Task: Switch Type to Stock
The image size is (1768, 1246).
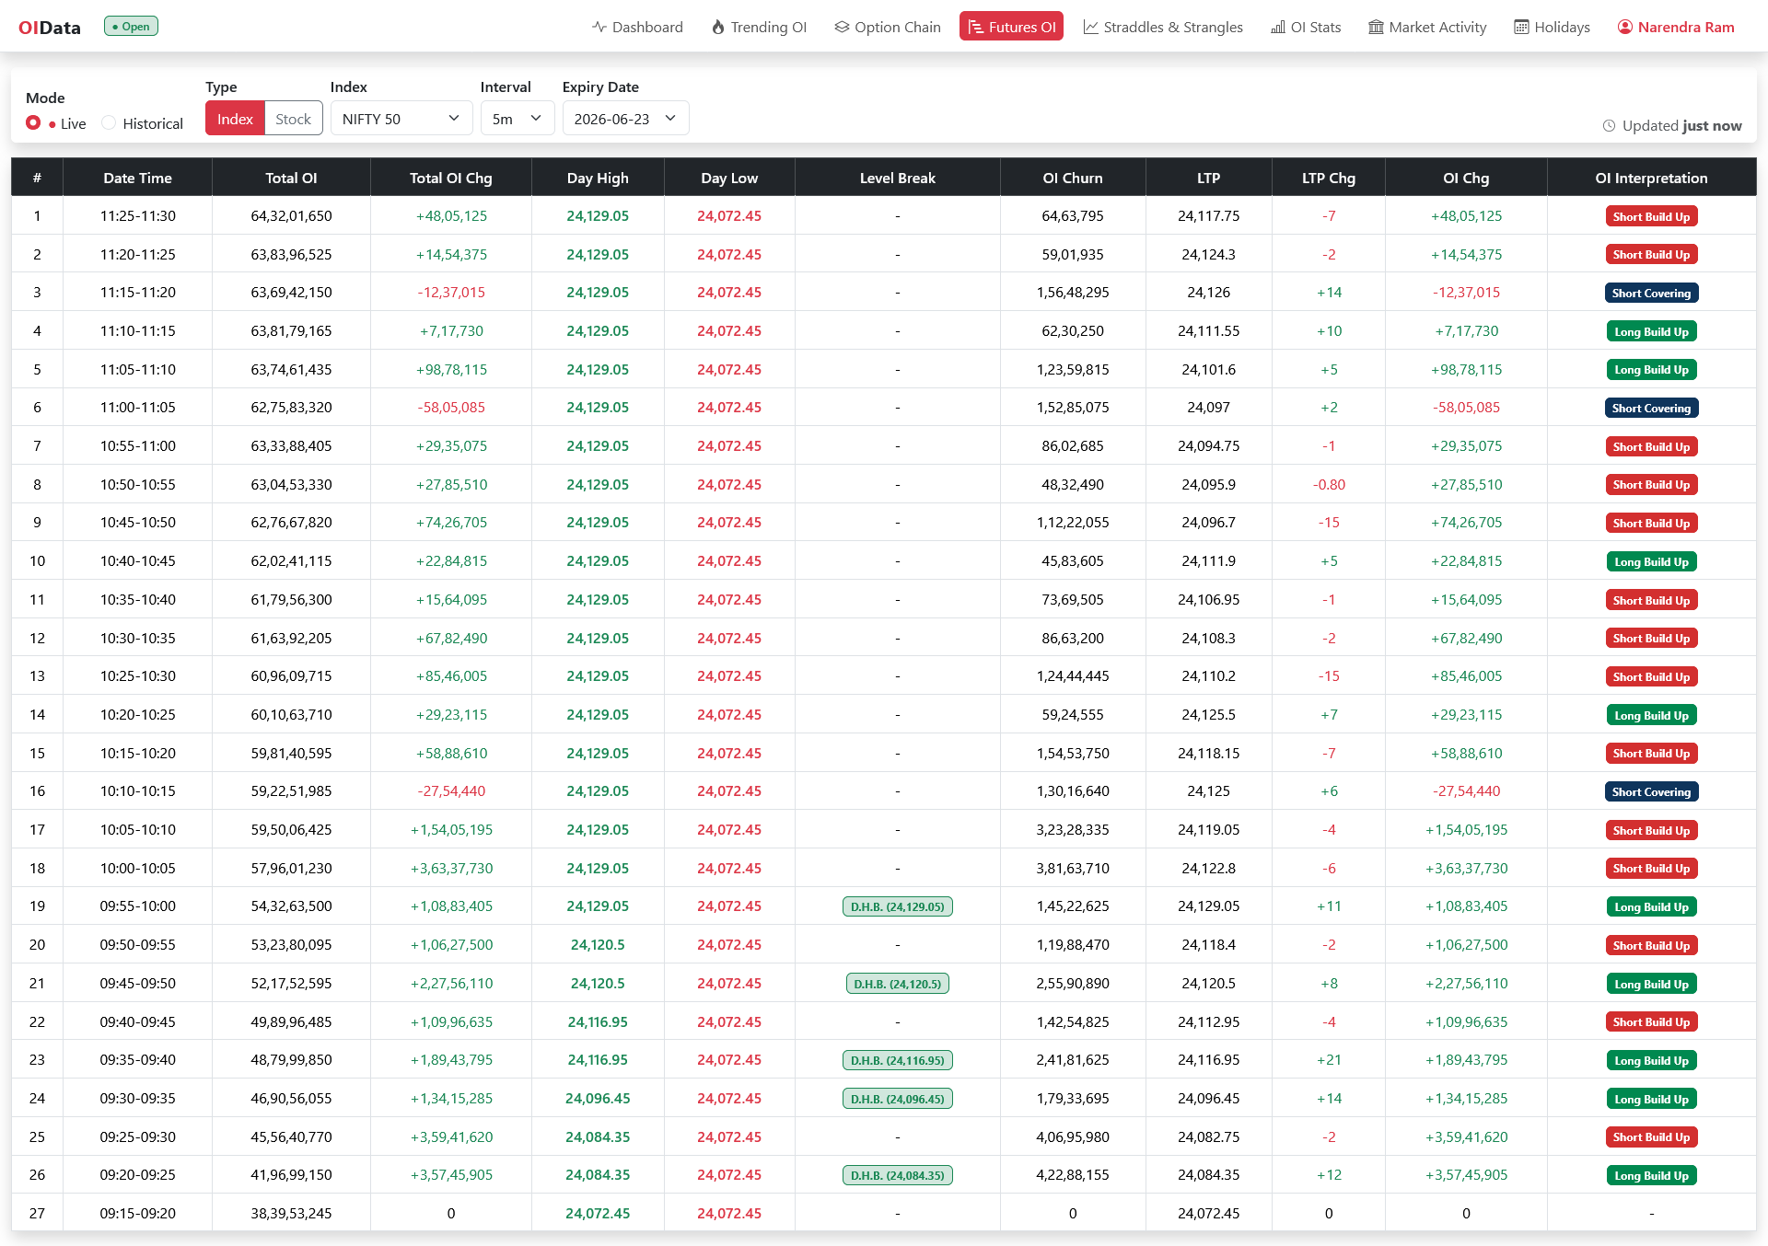Action: (293, 119)
